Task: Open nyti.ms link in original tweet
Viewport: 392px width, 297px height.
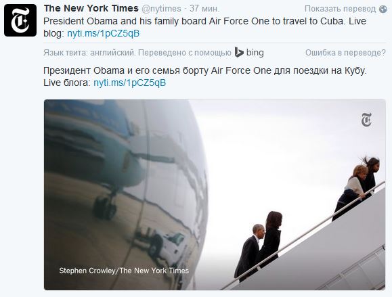Action: (104, 33)
